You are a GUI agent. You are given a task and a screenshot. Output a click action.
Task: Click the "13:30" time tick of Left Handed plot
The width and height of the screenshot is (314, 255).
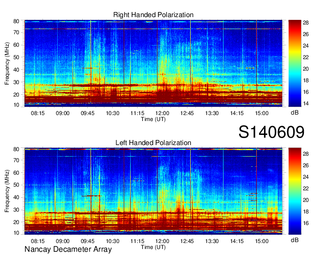click(212, 241)
